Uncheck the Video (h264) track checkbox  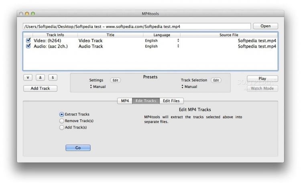click(x=28, y=40)
